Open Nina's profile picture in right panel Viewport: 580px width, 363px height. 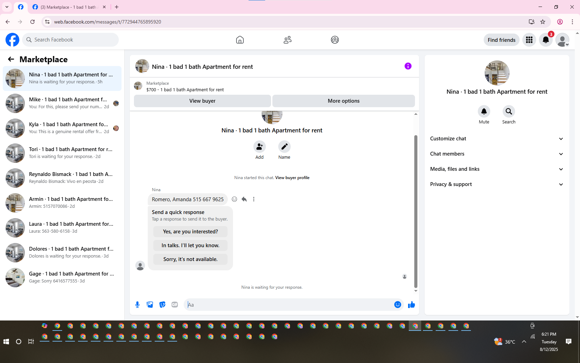tap(497, 73)
